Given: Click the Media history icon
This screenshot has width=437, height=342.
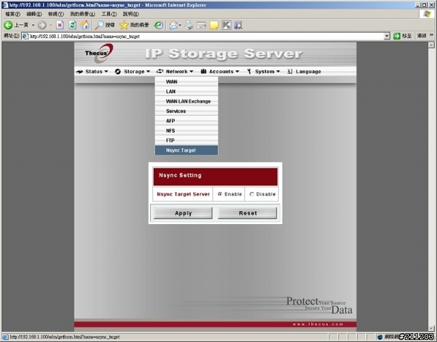Looking at the screenshot, I should [x=158, y=25].
